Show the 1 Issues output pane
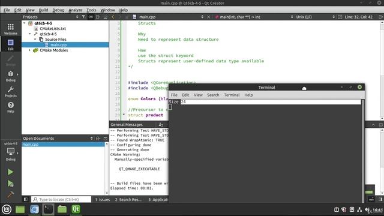The height and width of the screenshot is (216, 384). tap(103, 200)
